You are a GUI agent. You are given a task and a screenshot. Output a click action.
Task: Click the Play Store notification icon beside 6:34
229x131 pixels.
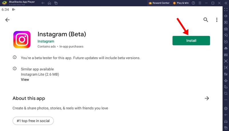pos(13,10)
